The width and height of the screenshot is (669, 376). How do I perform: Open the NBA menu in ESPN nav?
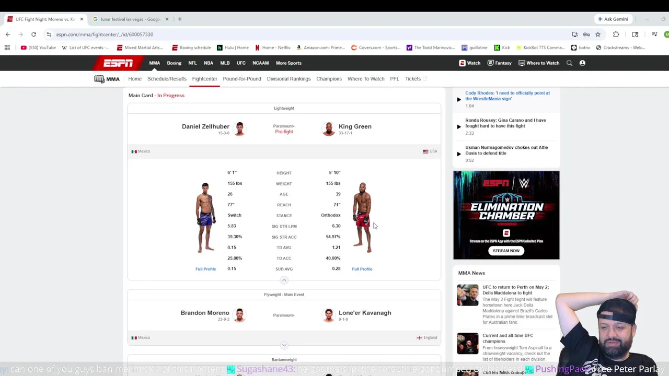pyautogui.click(x=208, y=63)
